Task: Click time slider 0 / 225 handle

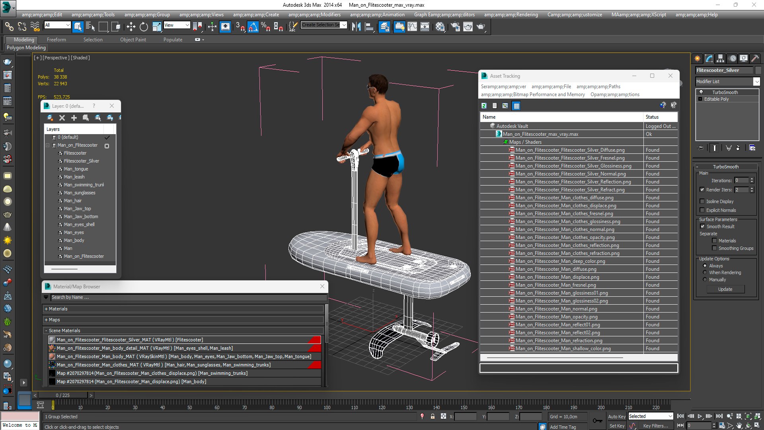Action: [63, 395]
